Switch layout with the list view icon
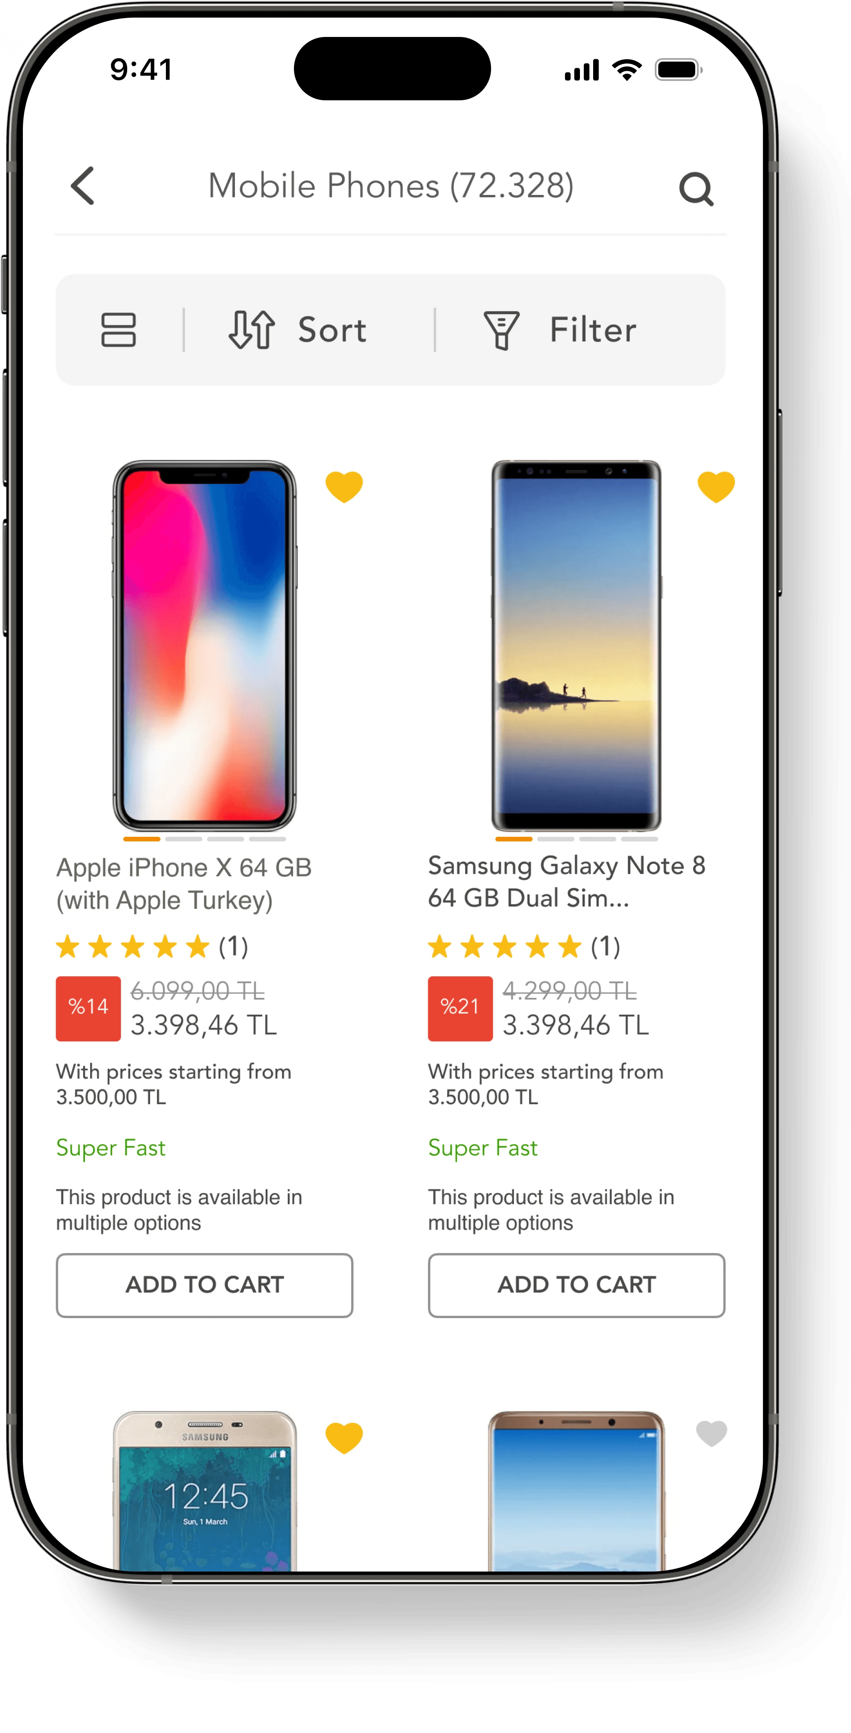This screenshot has height=1733, width=851. point(118,330)
